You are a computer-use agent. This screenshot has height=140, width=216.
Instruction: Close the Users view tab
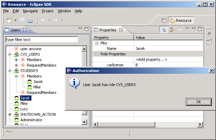coord(25,30)
